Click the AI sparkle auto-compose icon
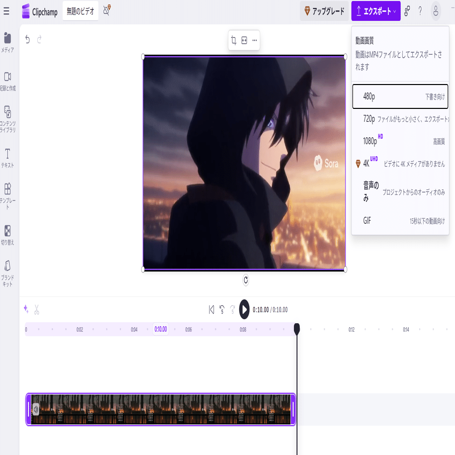The width and height of the screenshot is (455, 455). (26, 309)
